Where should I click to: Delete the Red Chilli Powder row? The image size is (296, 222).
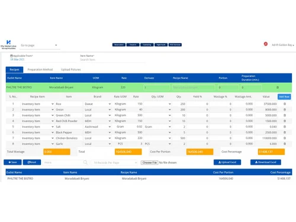click(x=285, y=121)
